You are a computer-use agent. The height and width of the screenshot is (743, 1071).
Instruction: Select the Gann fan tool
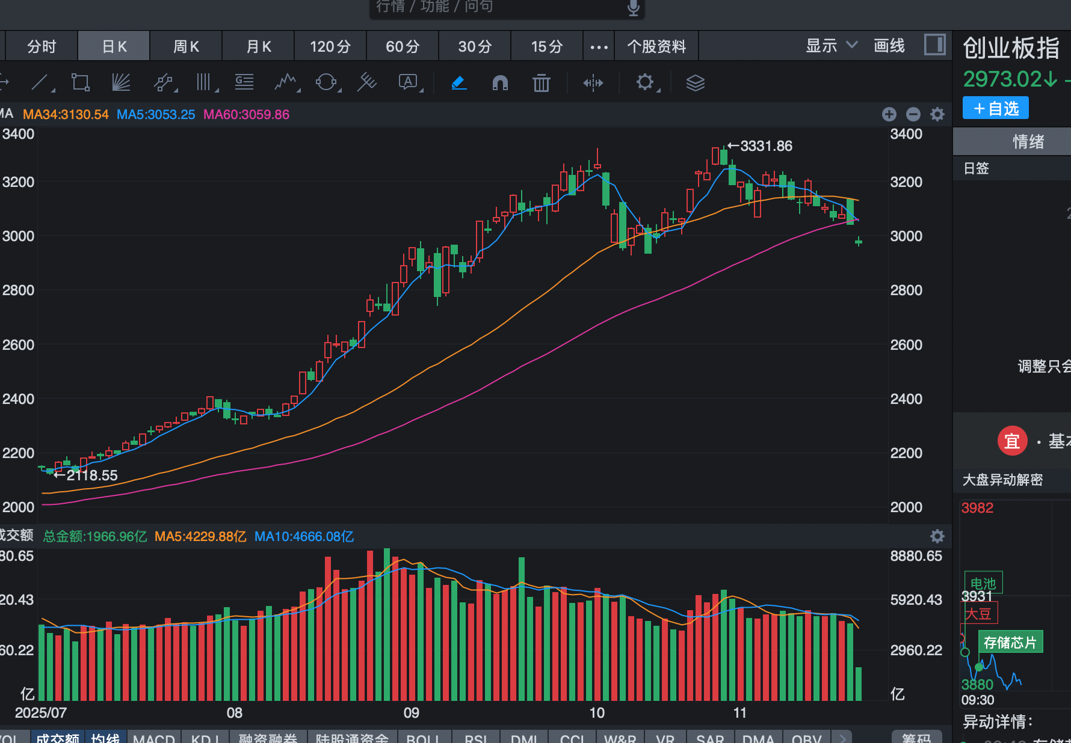point(121,82)
